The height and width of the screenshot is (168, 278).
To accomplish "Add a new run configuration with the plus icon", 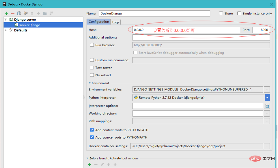I will point(6,13).
